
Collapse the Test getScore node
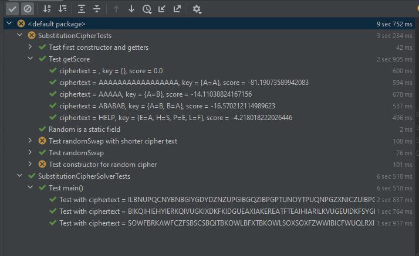pos(31,59)
